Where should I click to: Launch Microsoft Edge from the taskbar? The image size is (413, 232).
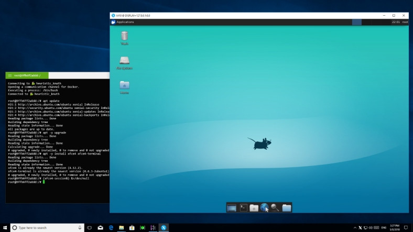point(111,227)
